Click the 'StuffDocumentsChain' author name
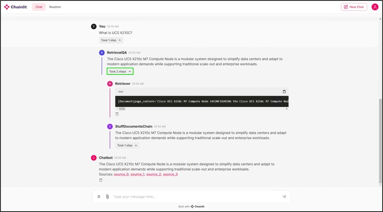The height and width of the screenshot is (212, 383). [134, 126]
